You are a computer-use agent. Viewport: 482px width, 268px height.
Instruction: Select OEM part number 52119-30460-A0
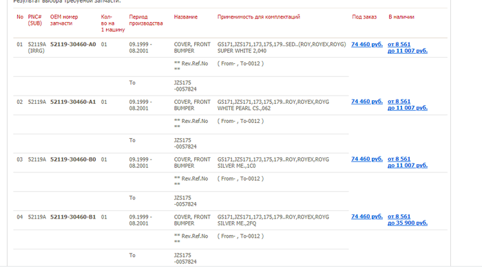pos(73,45)
